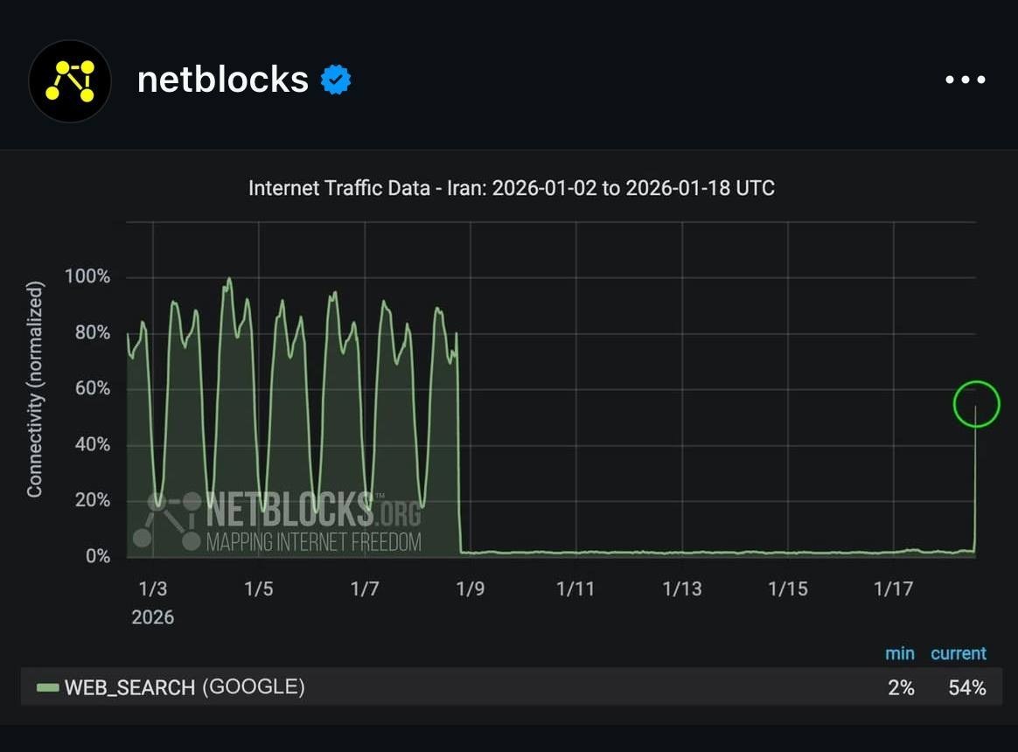Open the three-dot more options menu
Image resolution: width=1018 pixels, height=752 pixels.
click(x=966, y=80)
